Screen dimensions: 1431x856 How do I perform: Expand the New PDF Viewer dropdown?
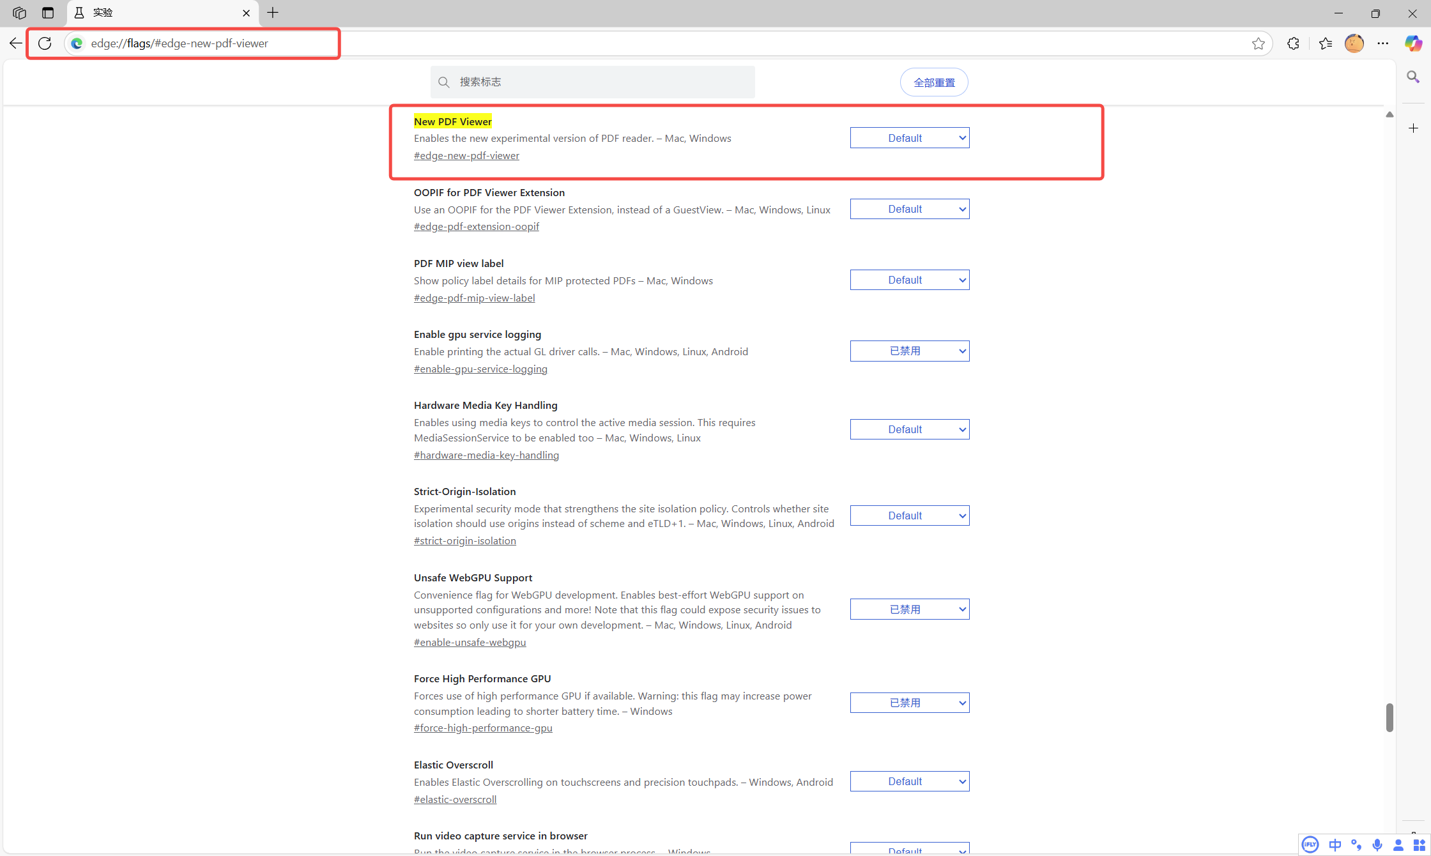(909, 138)
